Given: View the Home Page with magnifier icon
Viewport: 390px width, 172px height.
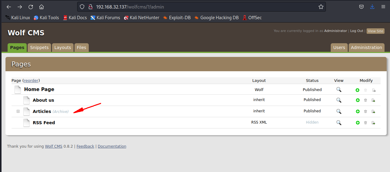Looking at the screenshot, I should [339, 90].
